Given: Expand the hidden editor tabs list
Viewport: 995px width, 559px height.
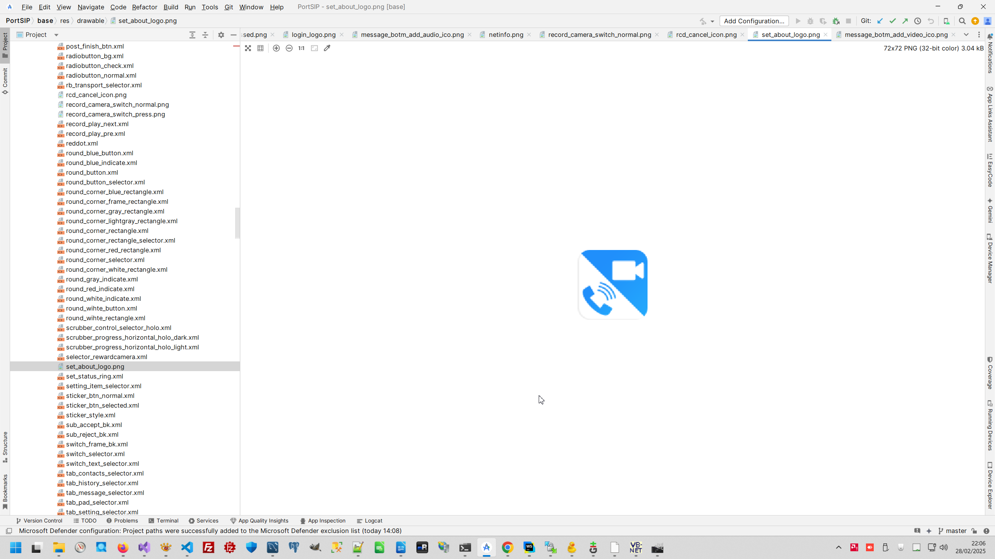Looking at the screenshot, I should 966,35.
